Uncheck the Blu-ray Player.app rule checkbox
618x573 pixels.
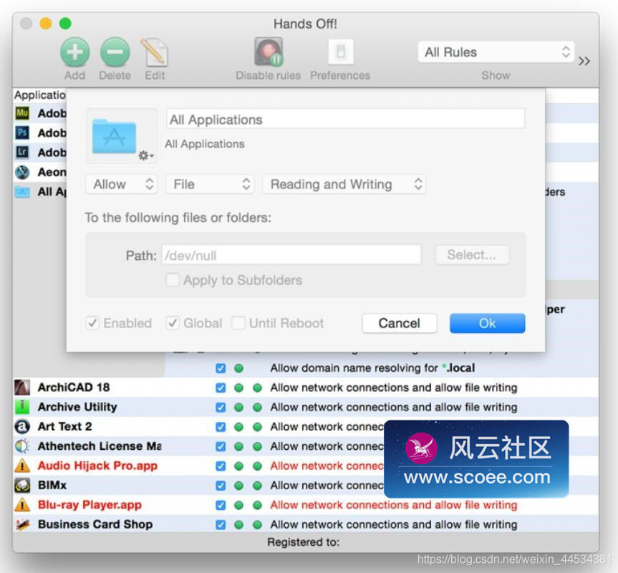tap(221, 505)
